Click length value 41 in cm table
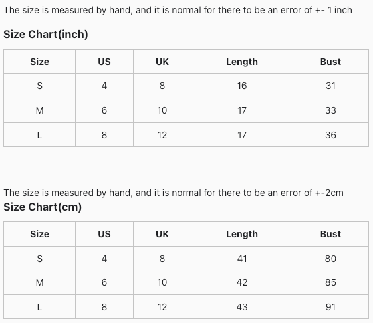Image resolution: width=373 pixels, height=323 pixels. (x=242, y=259)
